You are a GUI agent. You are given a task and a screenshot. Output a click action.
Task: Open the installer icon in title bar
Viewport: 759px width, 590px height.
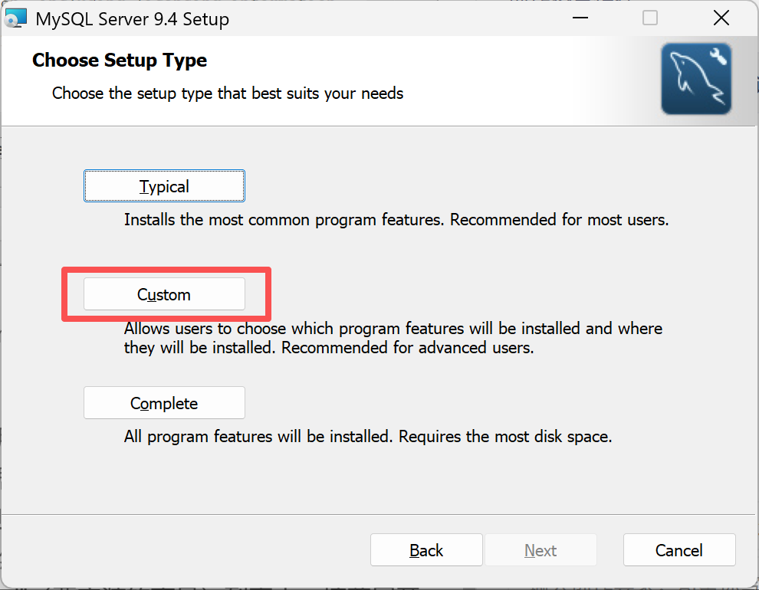tap(16, 18)
